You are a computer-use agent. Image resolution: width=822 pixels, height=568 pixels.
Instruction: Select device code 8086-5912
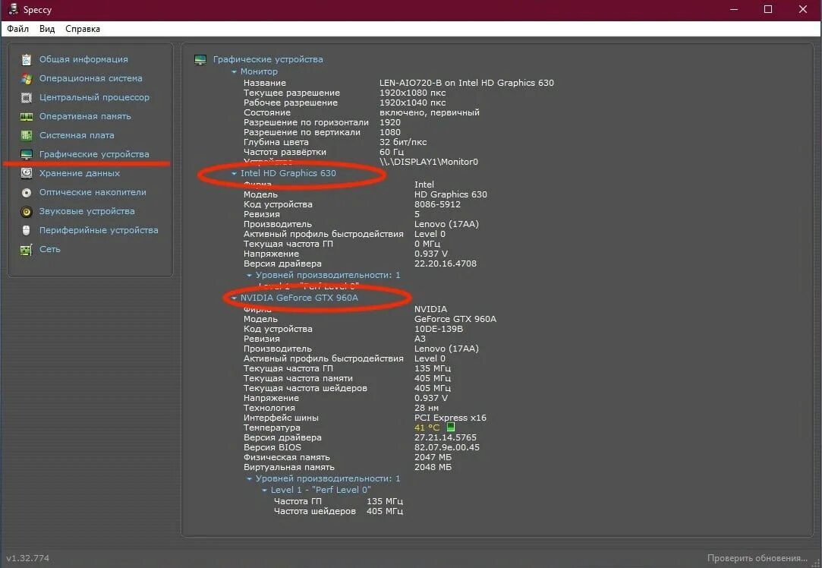[x=438, y=204]
